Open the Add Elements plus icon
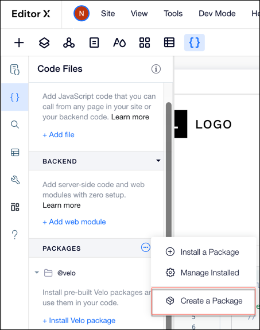The width and height of the screenshot is (260, 330). click(19, 42)
